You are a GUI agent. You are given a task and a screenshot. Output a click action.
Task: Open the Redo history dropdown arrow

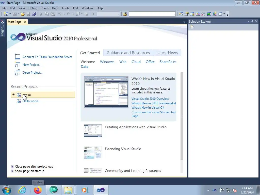[73, 14]
